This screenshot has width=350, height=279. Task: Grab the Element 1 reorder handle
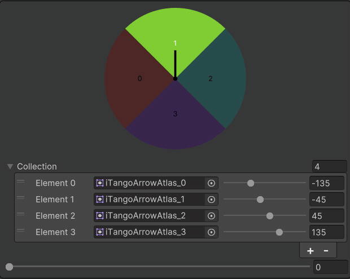(x=20, y=198)
